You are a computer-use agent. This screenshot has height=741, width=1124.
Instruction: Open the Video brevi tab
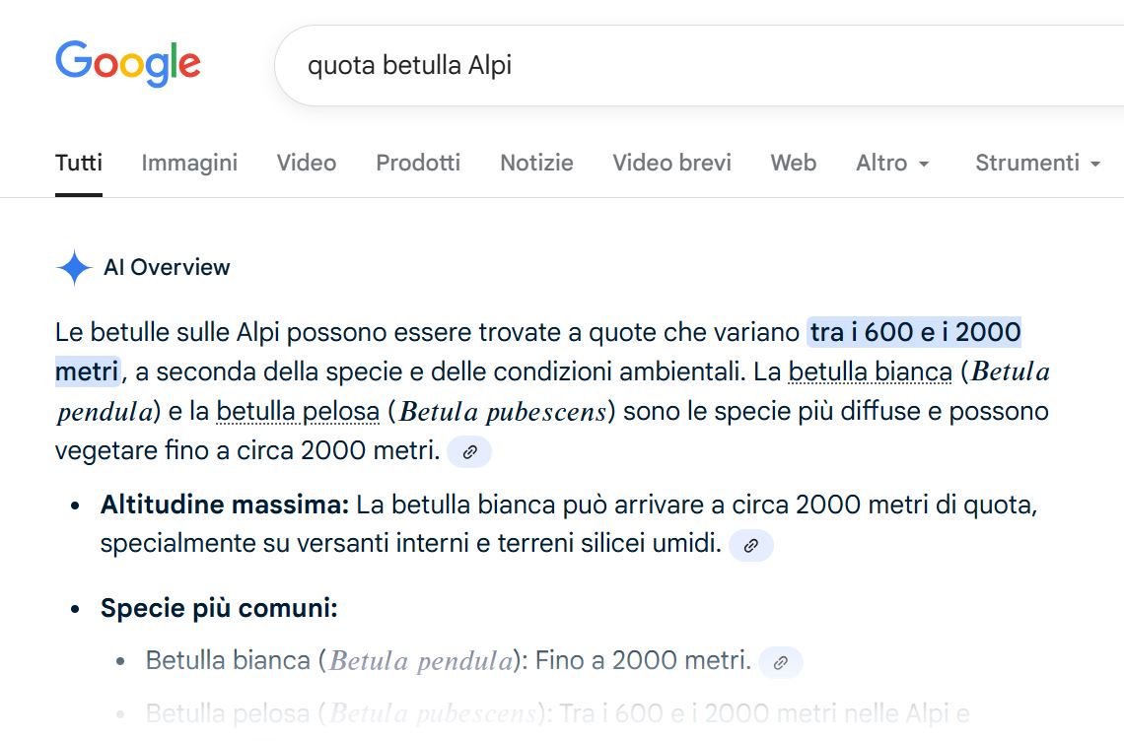coord(671,163)
